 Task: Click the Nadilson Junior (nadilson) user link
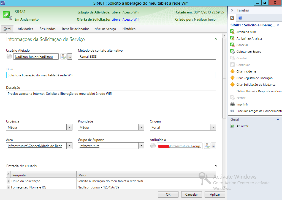click(x=34, y=57)
